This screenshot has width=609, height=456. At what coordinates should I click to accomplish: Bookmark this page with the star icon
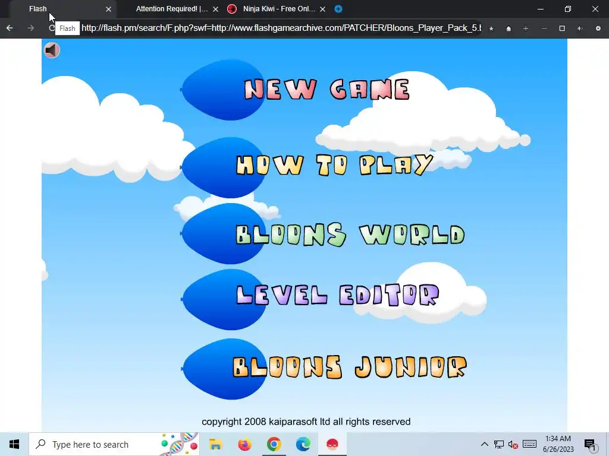(491, 28)
